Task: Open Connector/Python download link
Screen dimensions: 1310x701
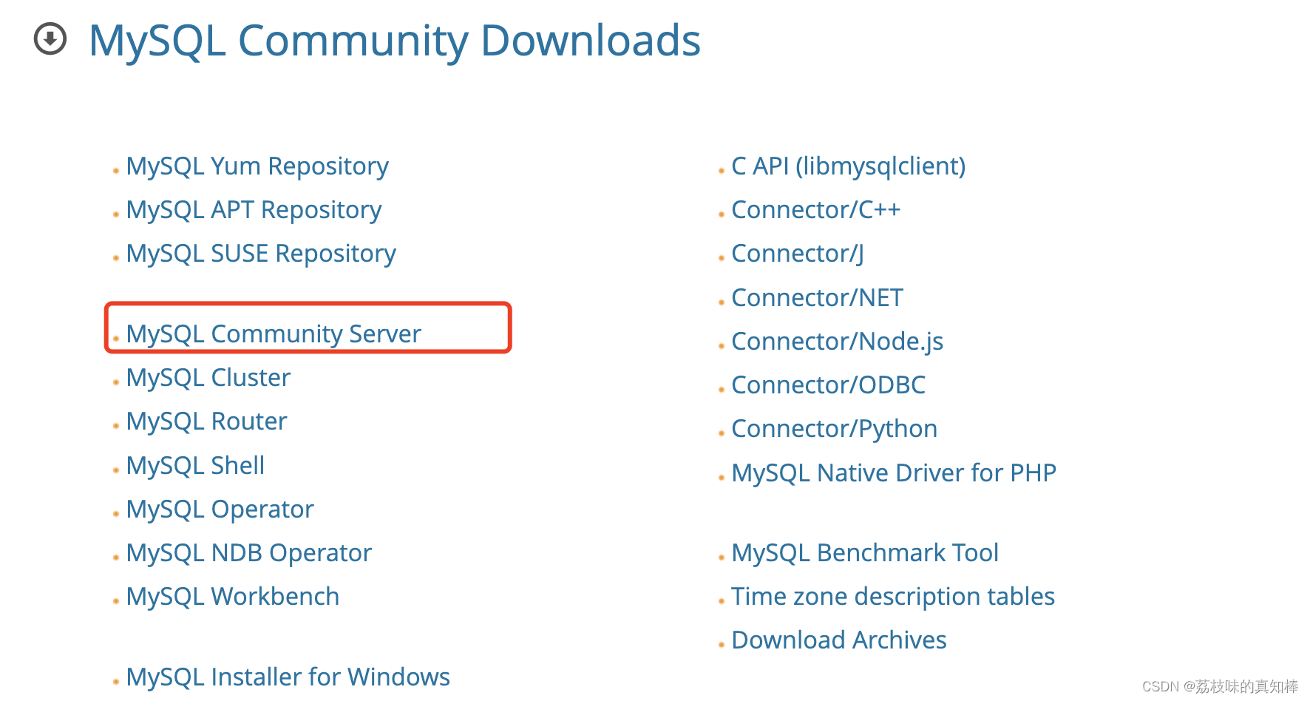Action: [x=834, y=429]
